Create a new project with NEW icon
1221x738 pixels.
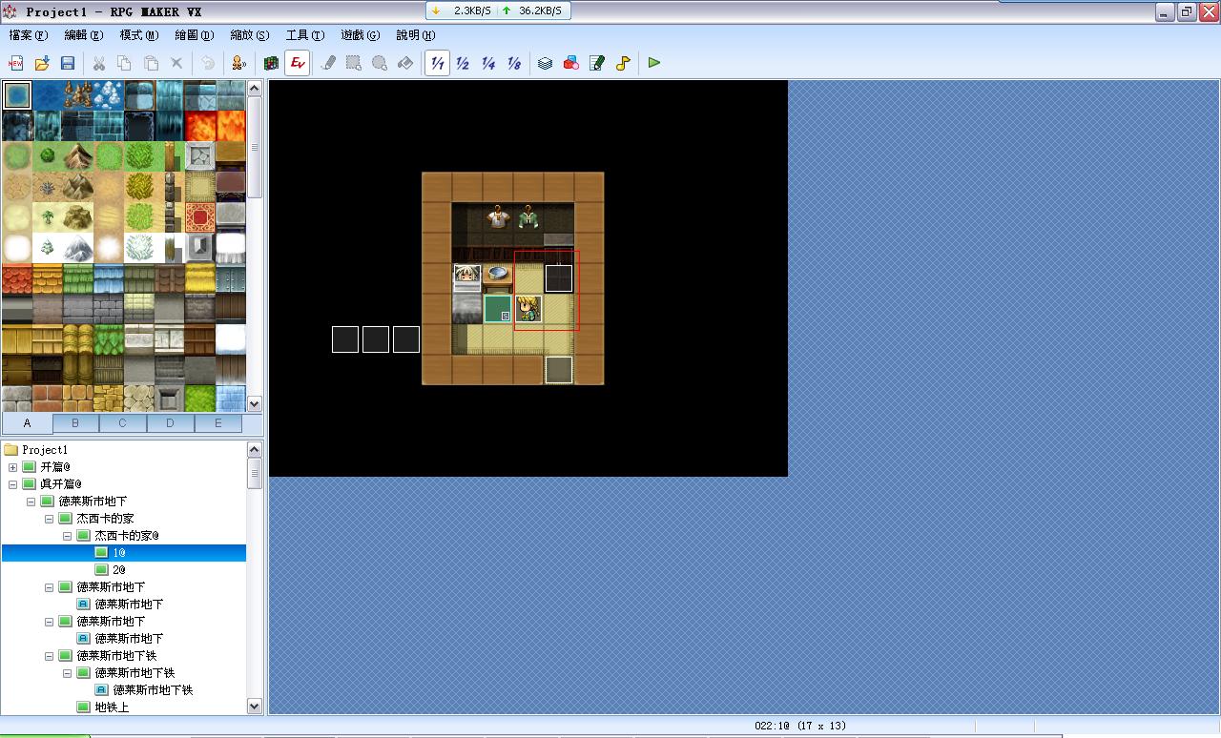click(x=16, y=63)
